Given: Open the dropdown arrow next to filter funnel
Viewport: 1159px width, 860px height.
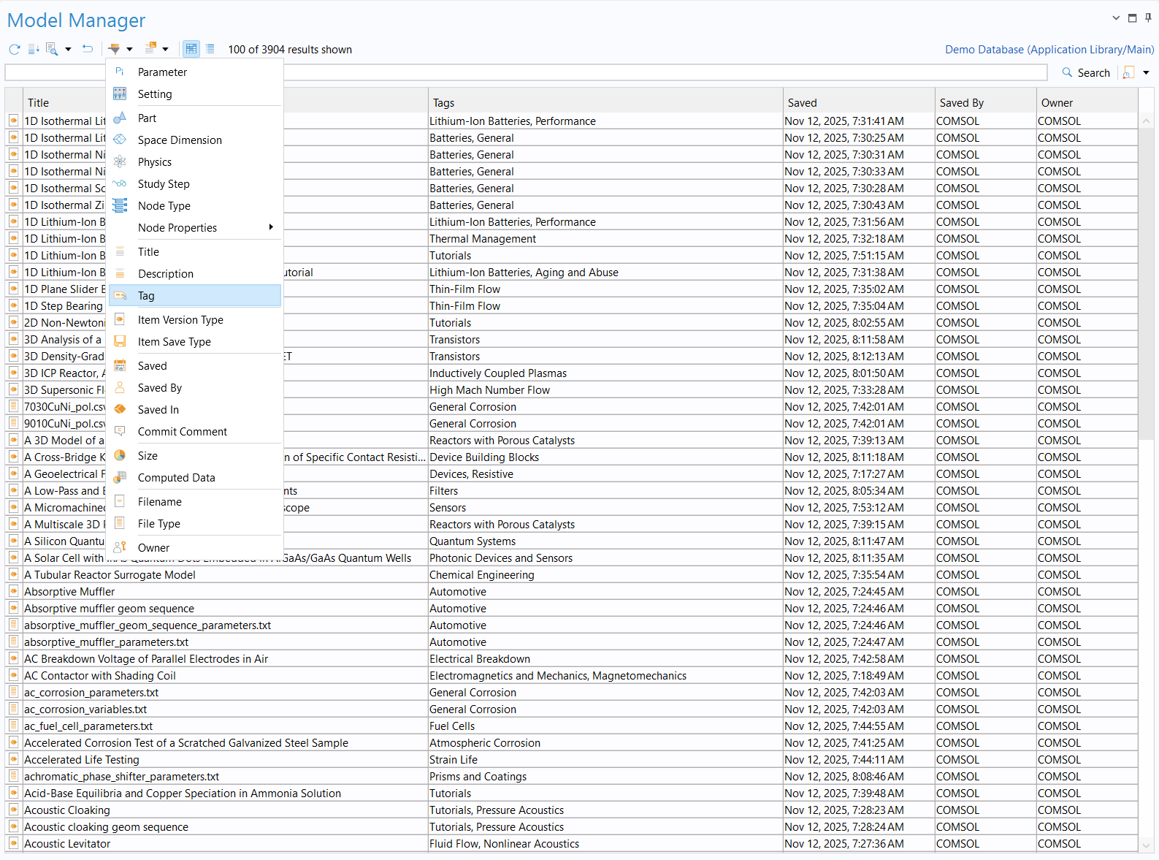Looking at the screenshot, I should [x=130, y=50].
